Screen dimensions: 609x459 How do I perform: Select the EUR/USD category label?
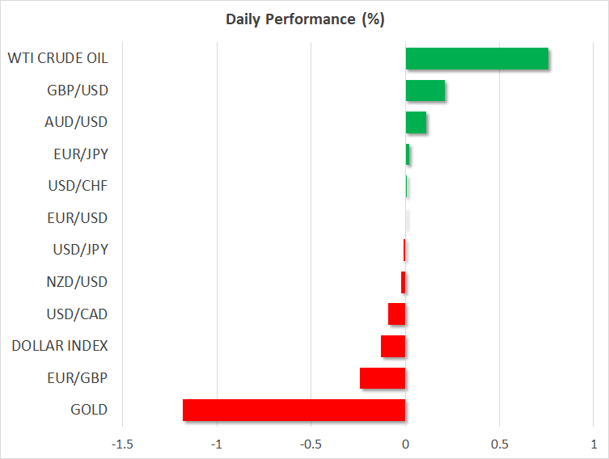point(78,217)
